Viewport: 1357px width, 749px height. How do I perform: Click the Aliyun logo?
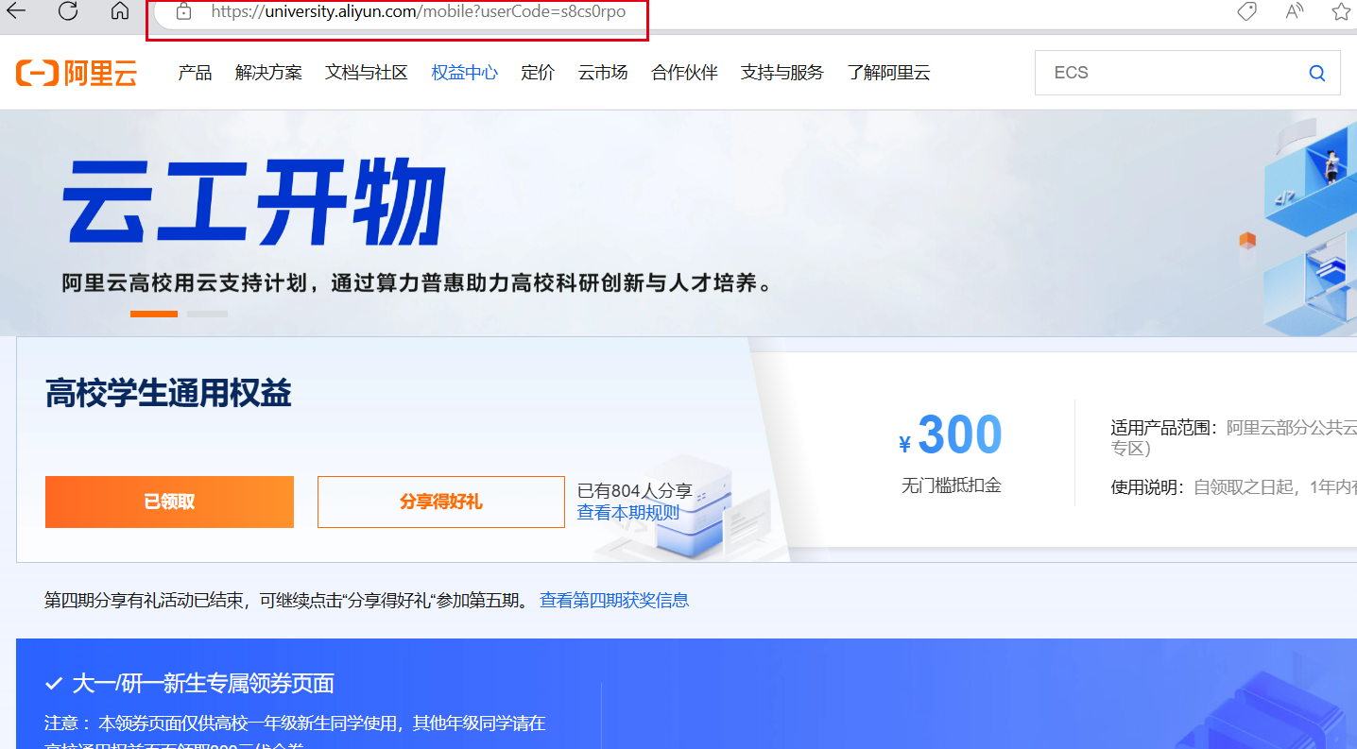pyautogui.click(x=77, y=73)
